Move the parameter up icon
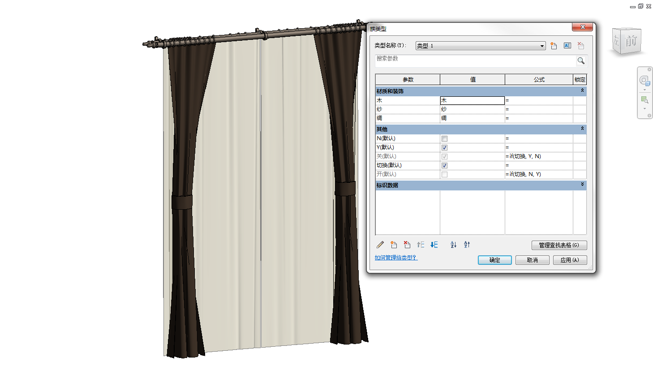The image size is (653, 375). [x=421, y=245]
